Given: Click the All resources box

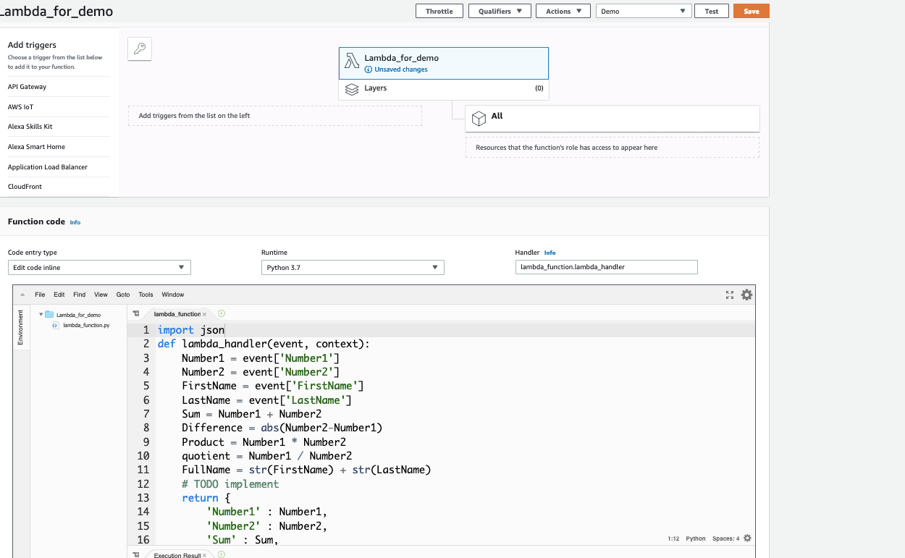Looking at the screenshot, I should click(612, 118).
